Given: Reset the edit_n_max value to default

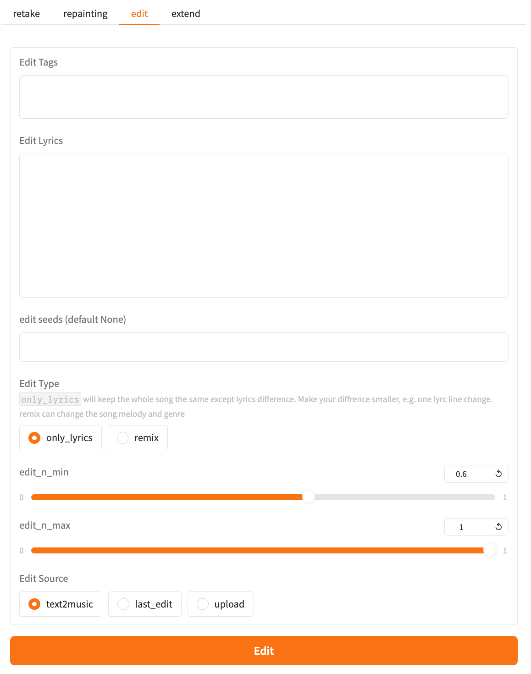Looking at the screenshot, I should coord(498,527).
